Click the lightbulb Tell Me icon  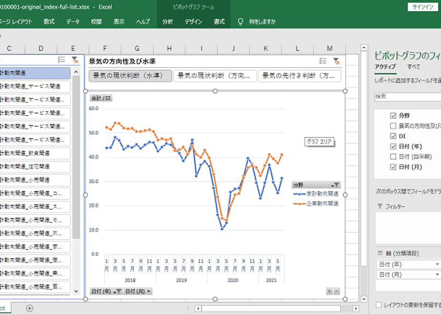240,22
